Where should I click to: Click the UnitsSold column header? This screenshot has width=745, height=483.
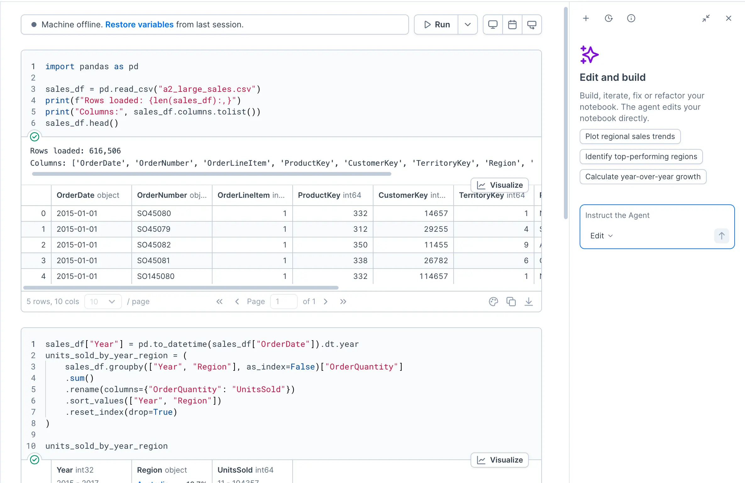[252, 470]
